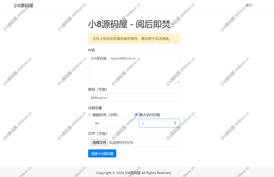Screen dimensions: 274x177
Task: Open the 小8源码屋 brand link
Action: pyautogui.click(x=24, y=6)
